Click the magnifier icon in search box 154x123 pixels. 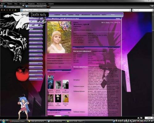coord(133,10)
